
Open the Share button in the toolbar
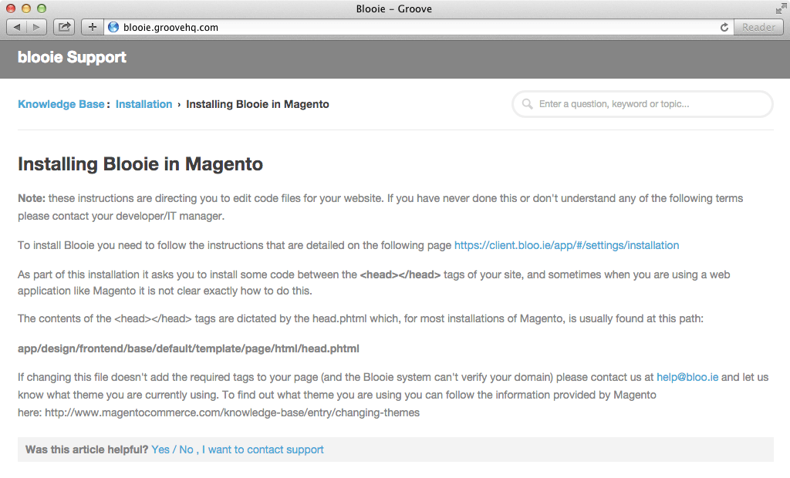pyautogui.click(x=64, y=27)
